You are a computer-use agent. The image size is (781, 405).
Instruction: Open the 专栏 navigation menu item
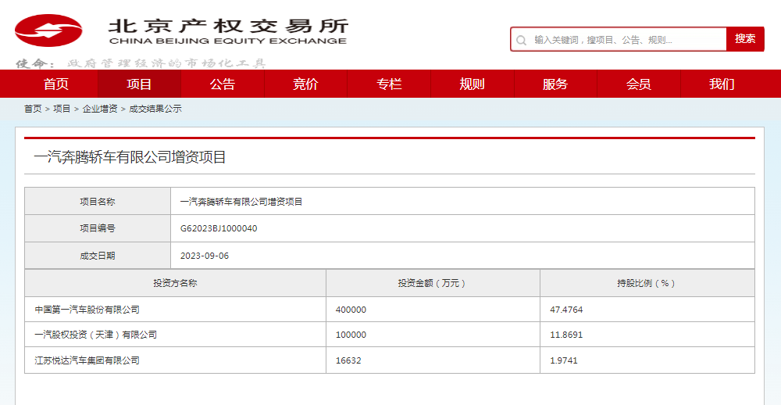coord(389,84)
